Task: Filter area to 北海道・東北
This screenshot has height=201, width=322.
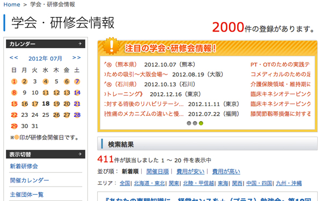Action: (x=150, y=183)
